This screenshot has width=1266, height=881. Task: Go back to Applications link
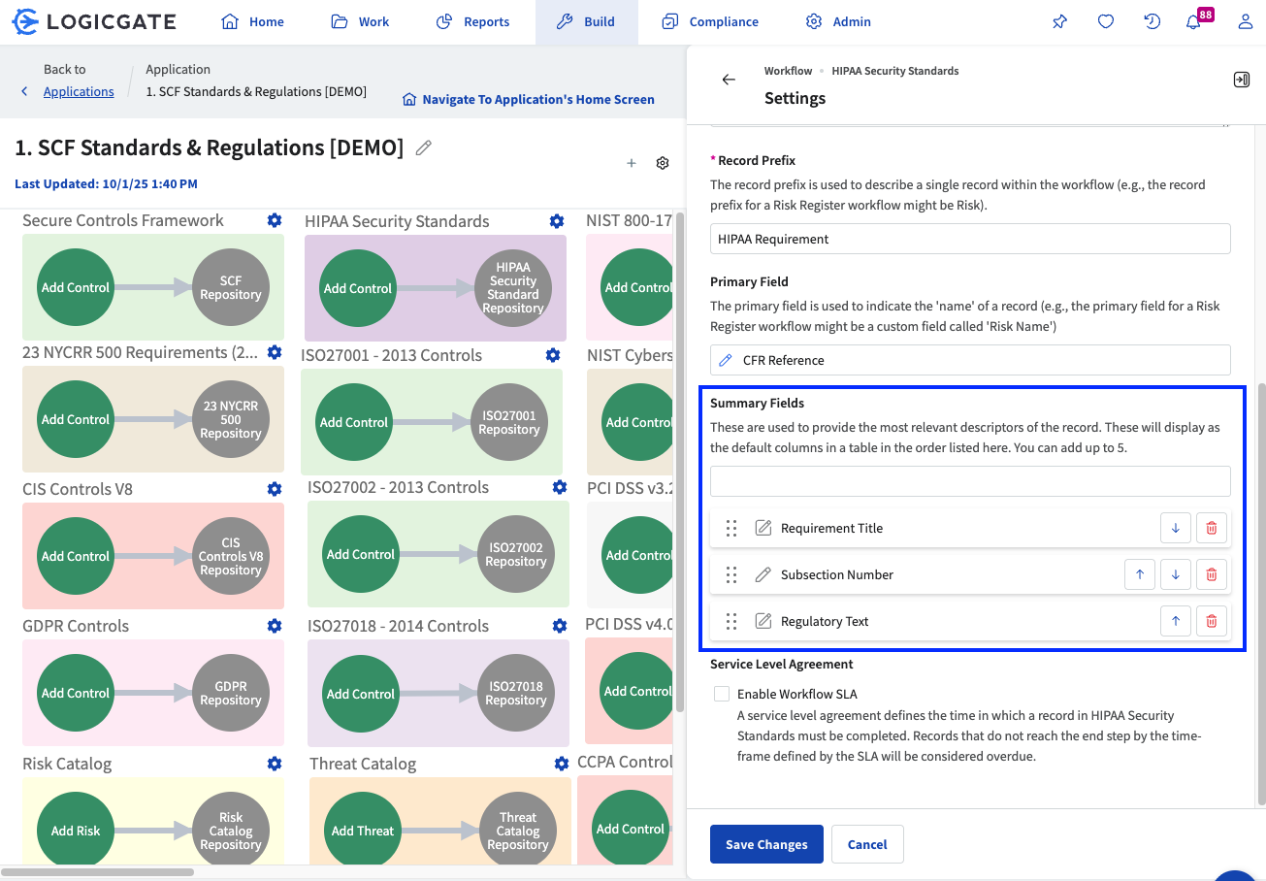[79, 91]
